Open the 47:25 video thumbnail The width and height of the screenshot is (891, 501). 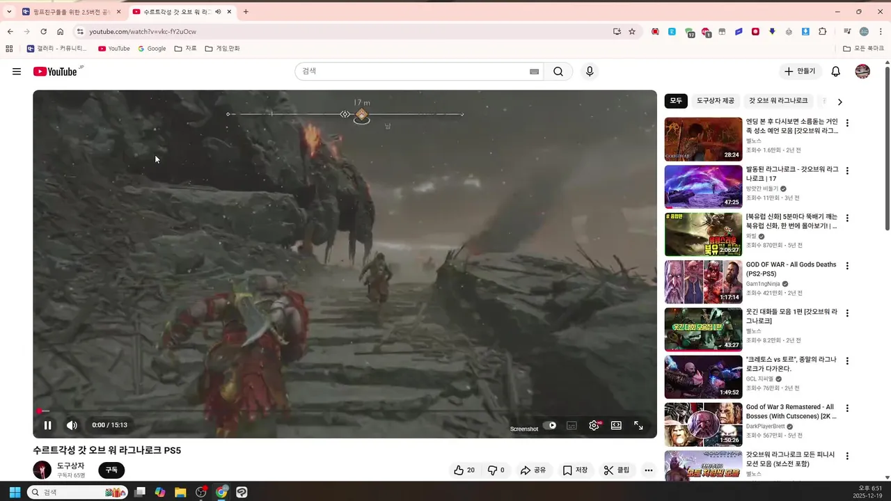pyautogui.click(x=703, y=186)
